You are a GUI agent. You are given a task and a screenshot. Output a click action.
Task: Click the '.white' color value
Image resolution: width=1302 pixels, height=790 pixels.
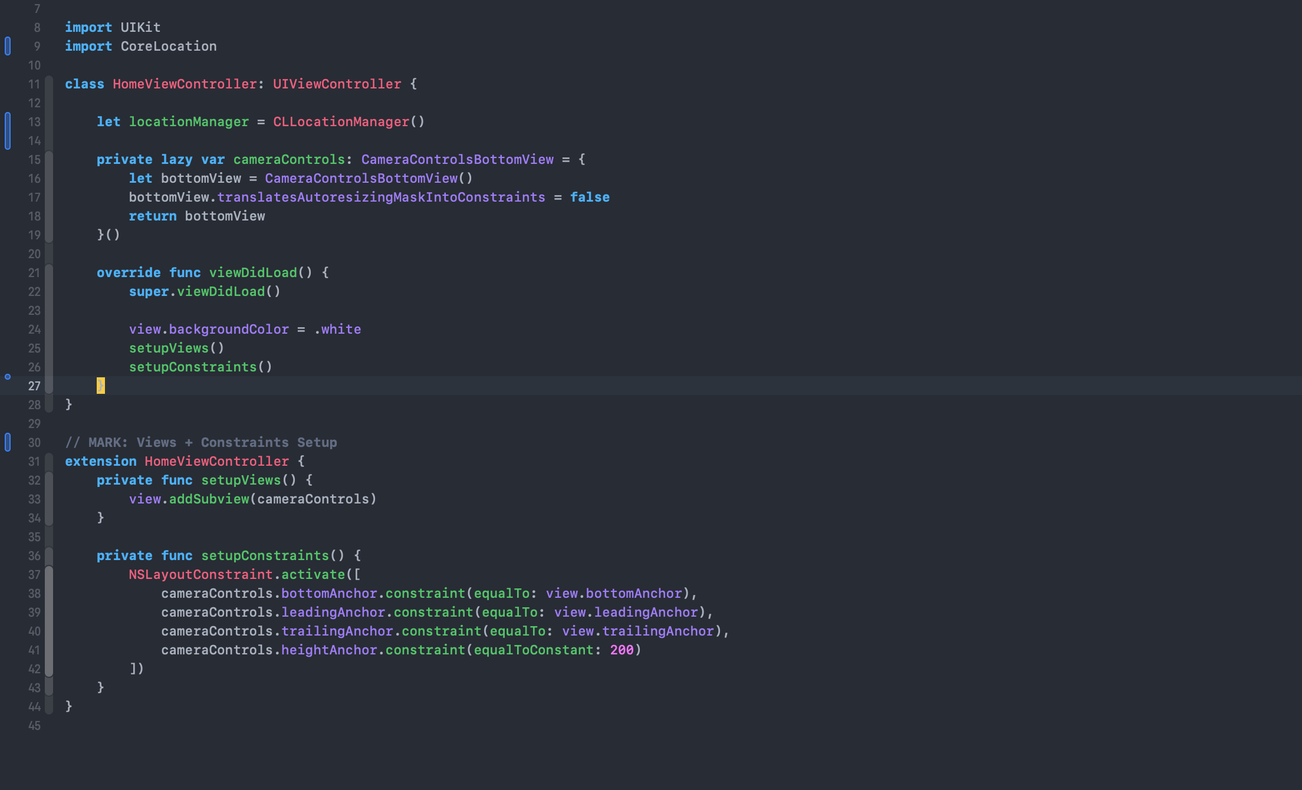pos(338,330)
